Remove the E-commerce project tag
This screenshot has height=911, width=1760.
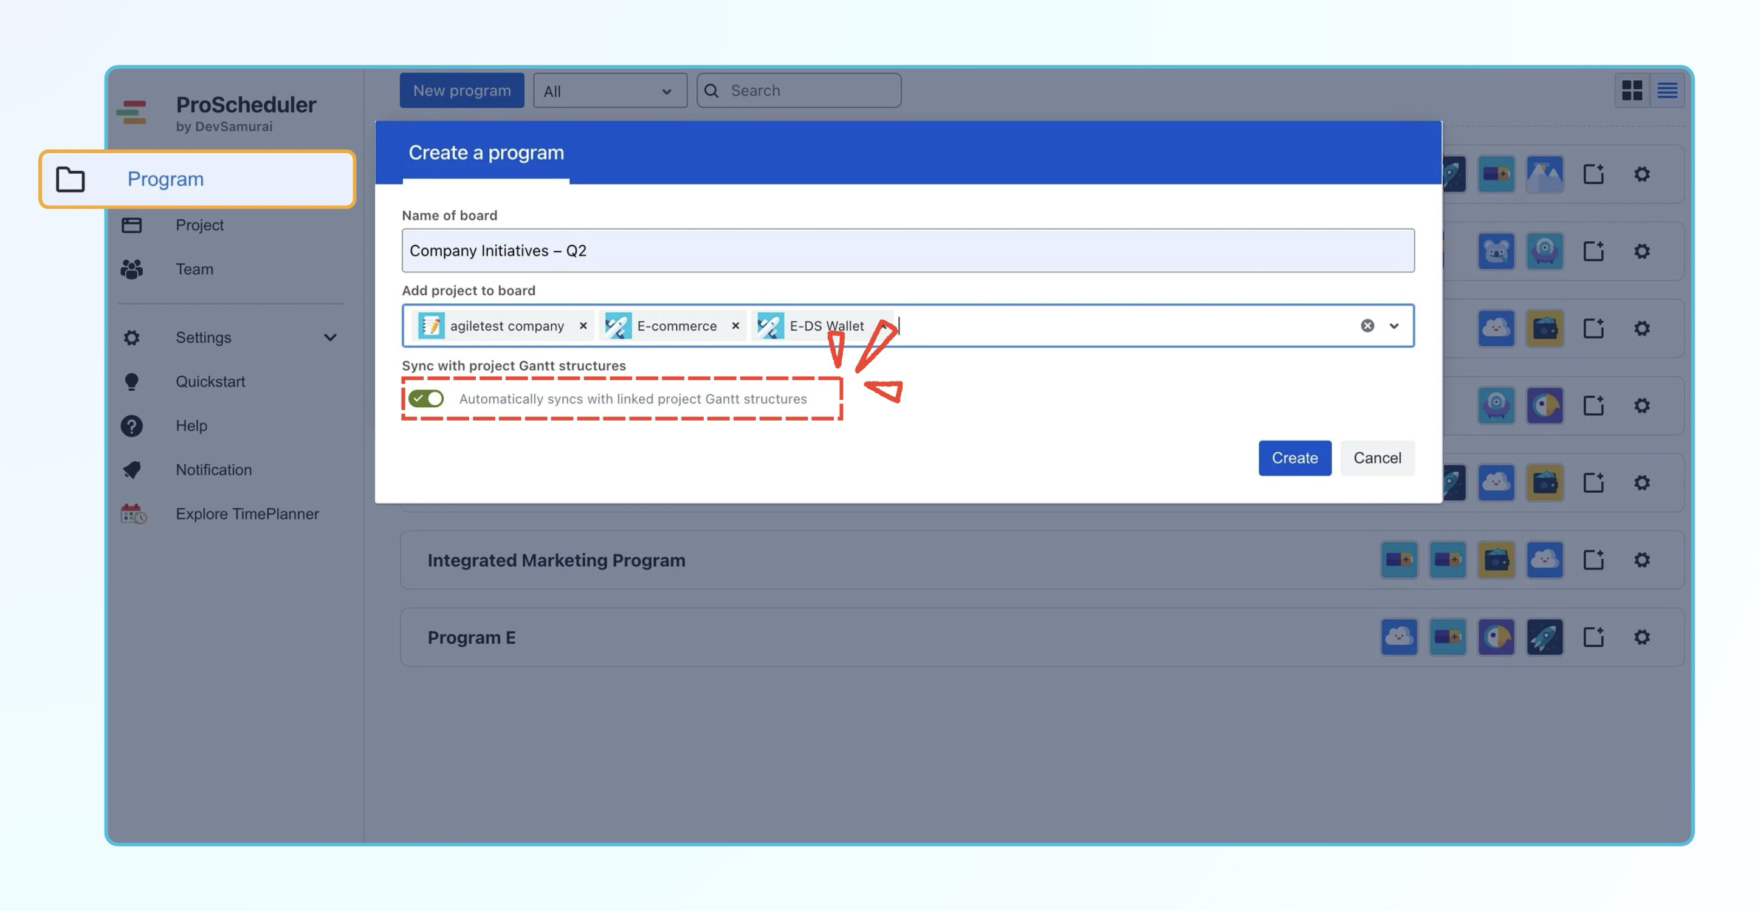tap(735, 325)
